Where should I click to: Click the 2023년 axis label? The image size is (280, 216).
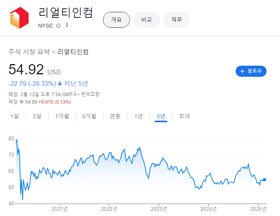[159, 209]
